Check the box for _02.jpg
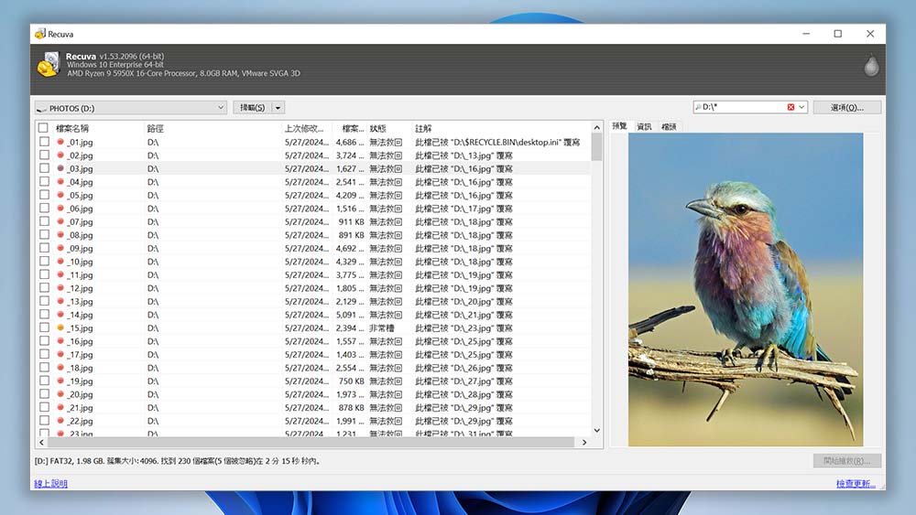This screenshot has height=515, width=916. pos(44,156)
